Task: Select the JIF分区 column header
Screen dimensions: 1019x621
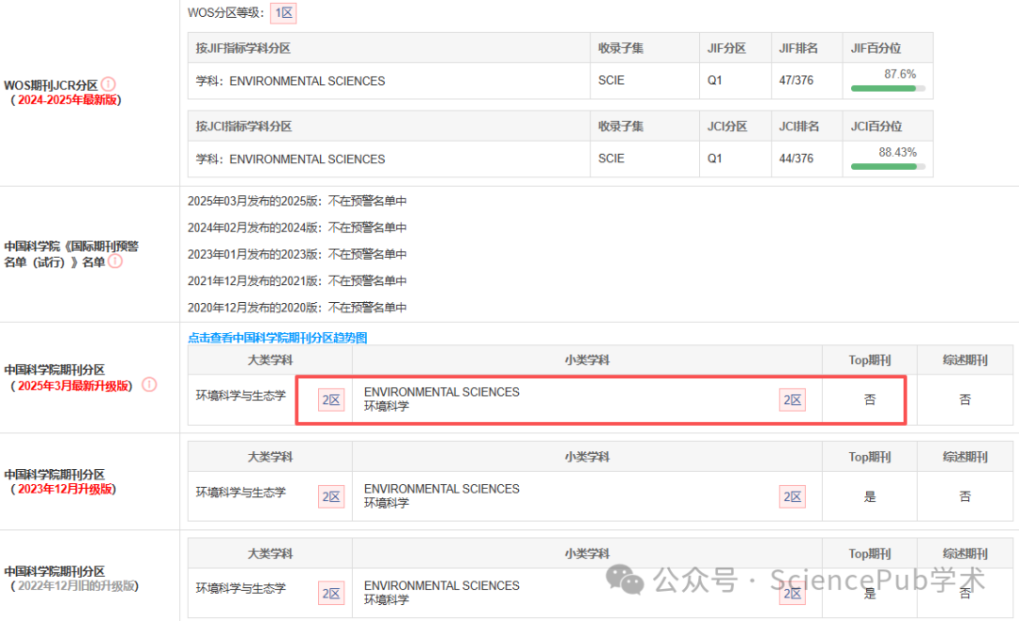Action: point(736,48)
